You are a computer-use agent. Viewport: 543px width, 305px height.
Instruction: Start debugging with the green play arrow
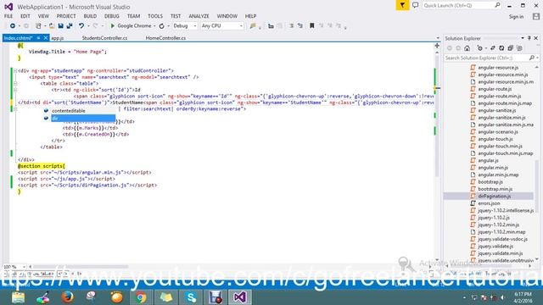(x=112, y=26)
